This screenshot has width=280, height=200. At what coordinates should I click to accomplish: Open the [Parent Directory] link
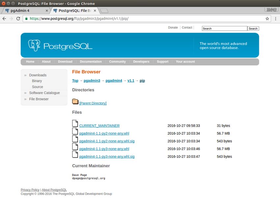coord(93,103)
